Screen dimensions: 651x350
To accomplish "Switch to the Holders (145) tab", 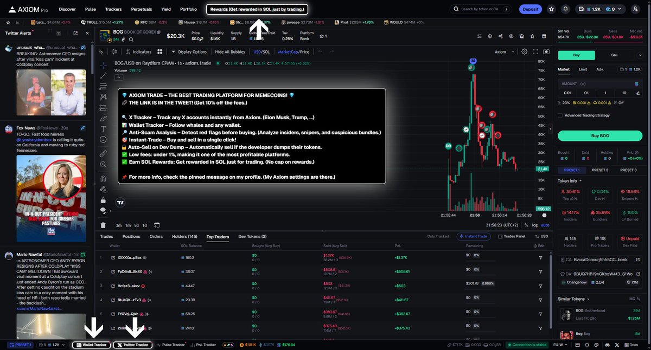I will pos(185,237).
